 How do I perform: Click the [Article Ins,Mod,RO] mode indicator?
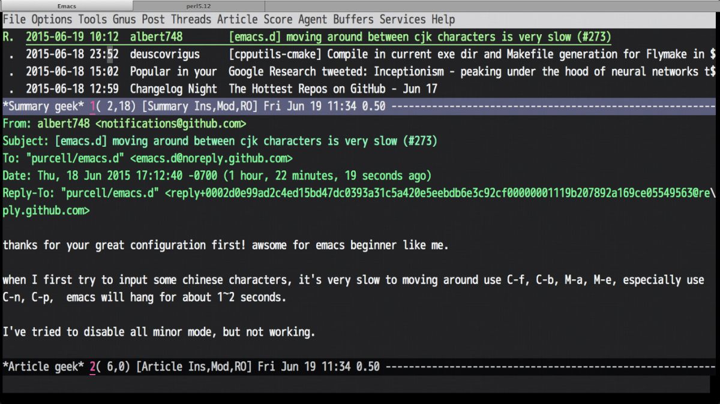(x=194, y=366)
